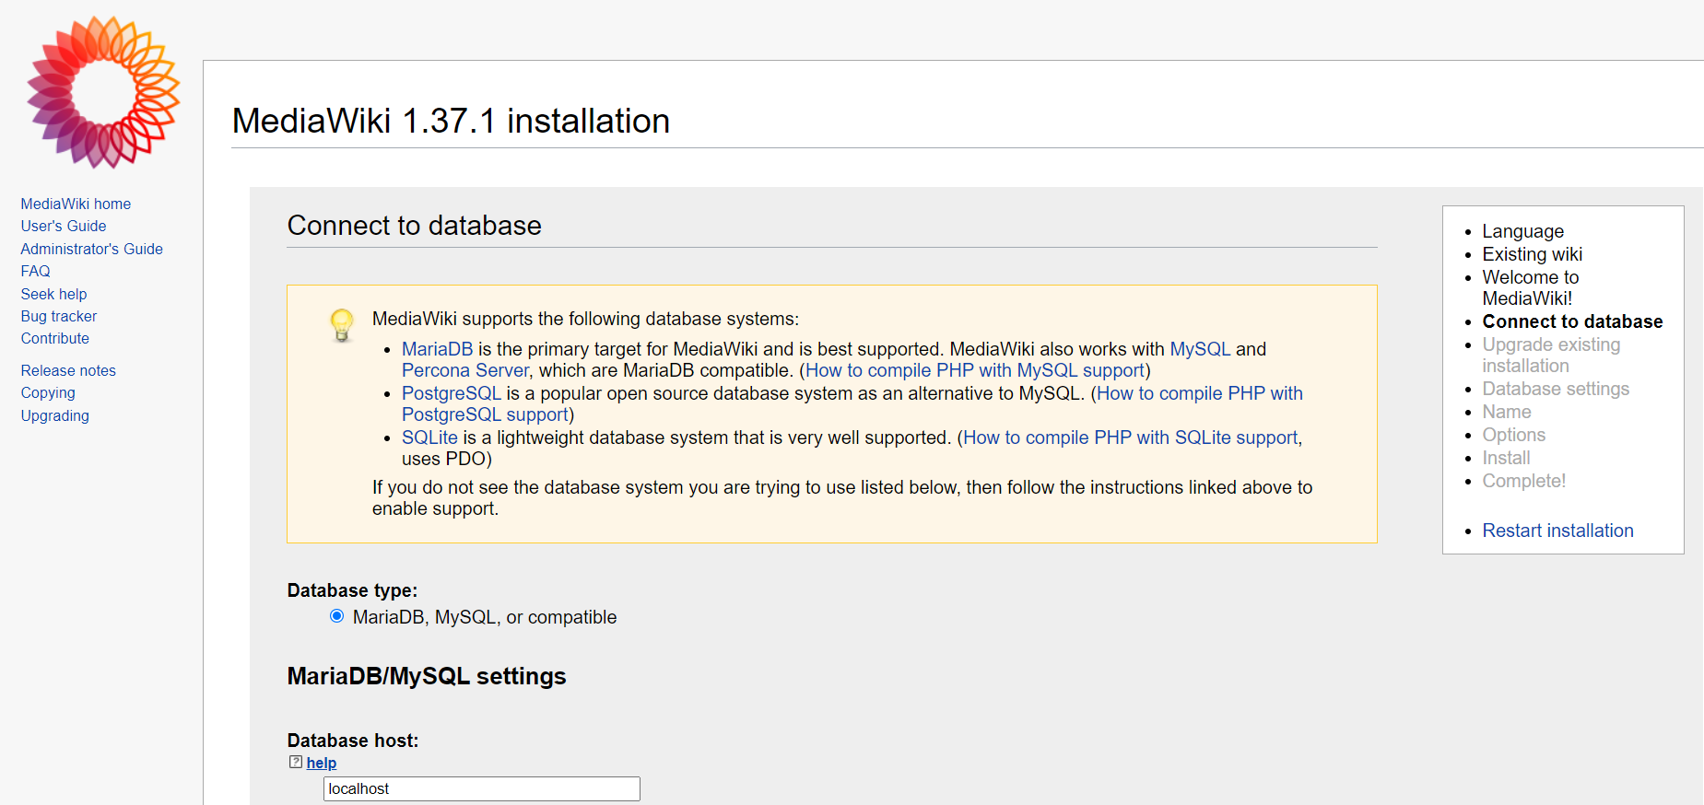Click Seek help link
Image resolution: width=1704 pixels, height=805 pixels.
pos(53,294)
